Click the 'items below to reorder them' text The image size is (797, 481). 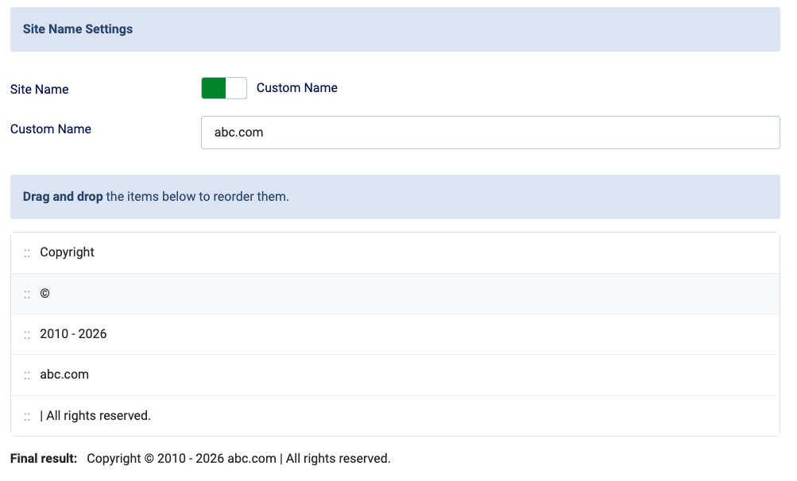[197, 197]
